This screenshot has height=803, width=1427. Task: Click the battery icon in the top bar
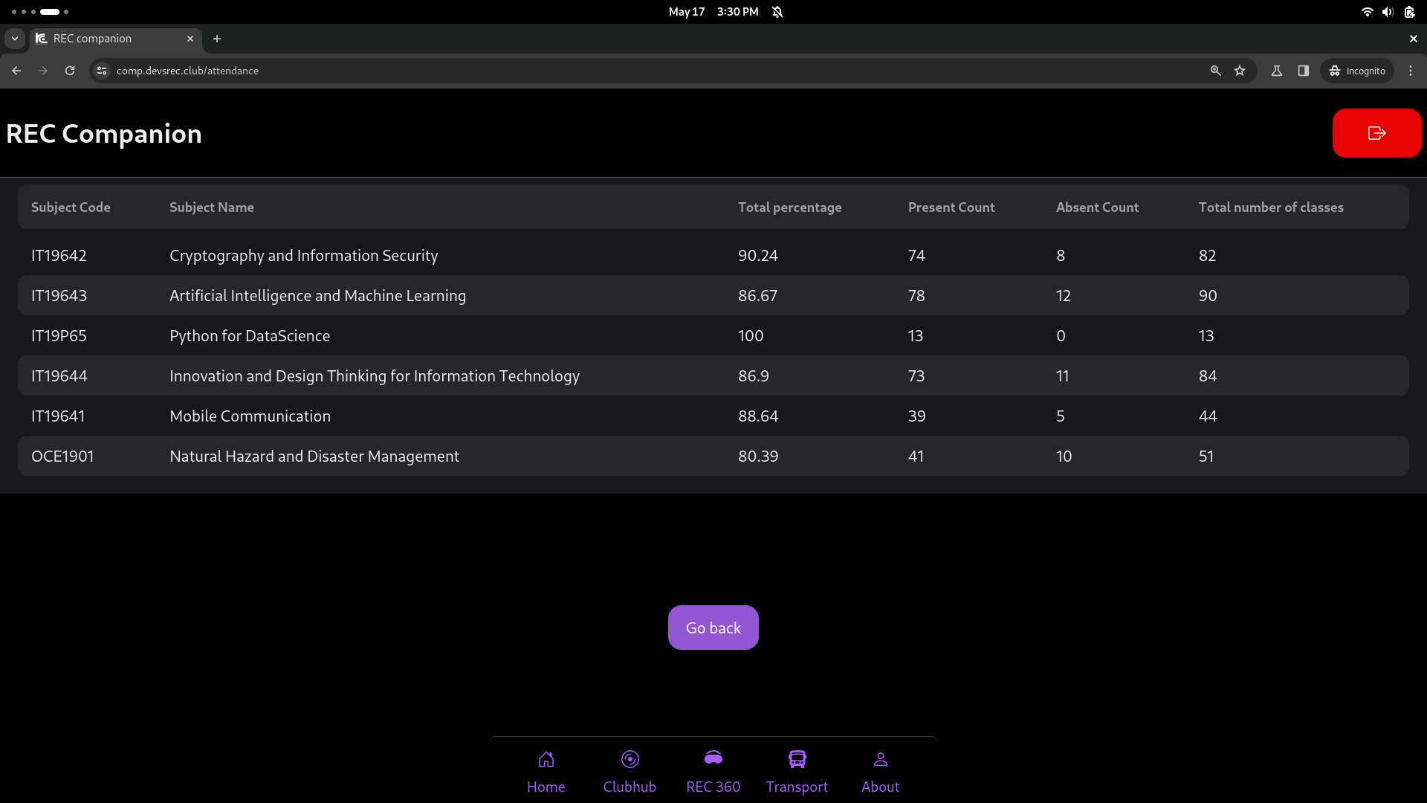(1408, 12)
